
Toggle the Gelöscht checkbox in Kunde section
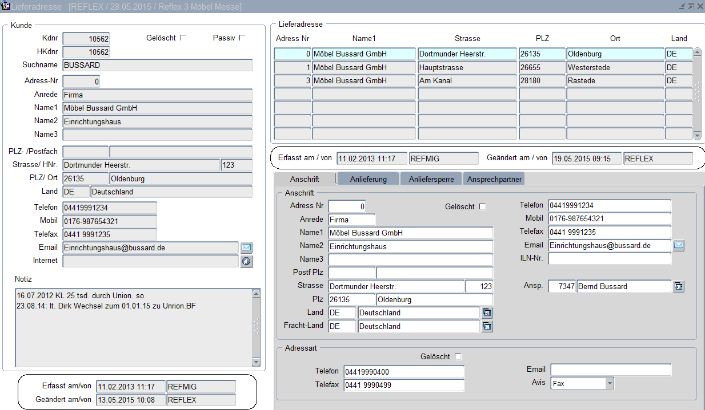pyautogui.click(x=183, y=38)
